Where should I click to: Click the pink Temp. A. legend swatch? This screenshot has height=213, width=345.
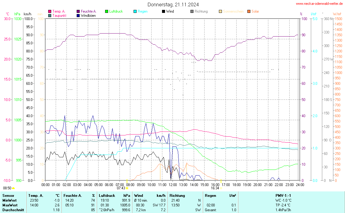point(50,12)
